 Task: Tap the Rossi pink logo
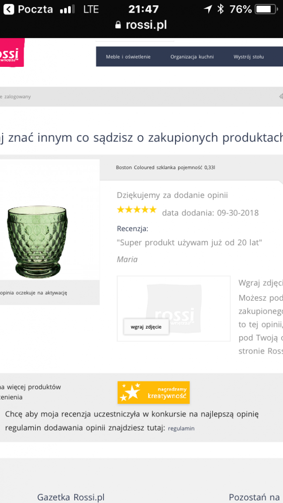[x=11, y=53]
